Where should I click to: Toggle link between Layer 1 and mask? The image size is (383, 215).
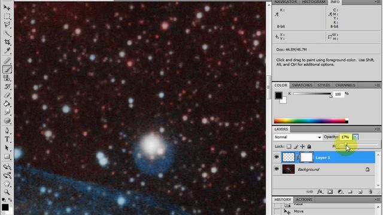pyautogui.click(x=297, y=158)
